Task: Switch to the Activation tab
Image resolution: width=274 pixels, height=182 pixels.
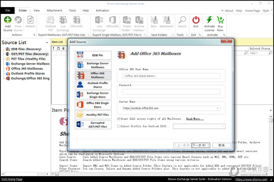Action: (103, 10)
